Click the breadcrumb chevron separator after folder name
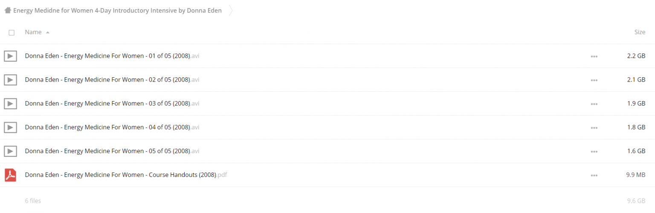Image resolution: width=655 pixels, height=213 pixels. coord(231,11)
